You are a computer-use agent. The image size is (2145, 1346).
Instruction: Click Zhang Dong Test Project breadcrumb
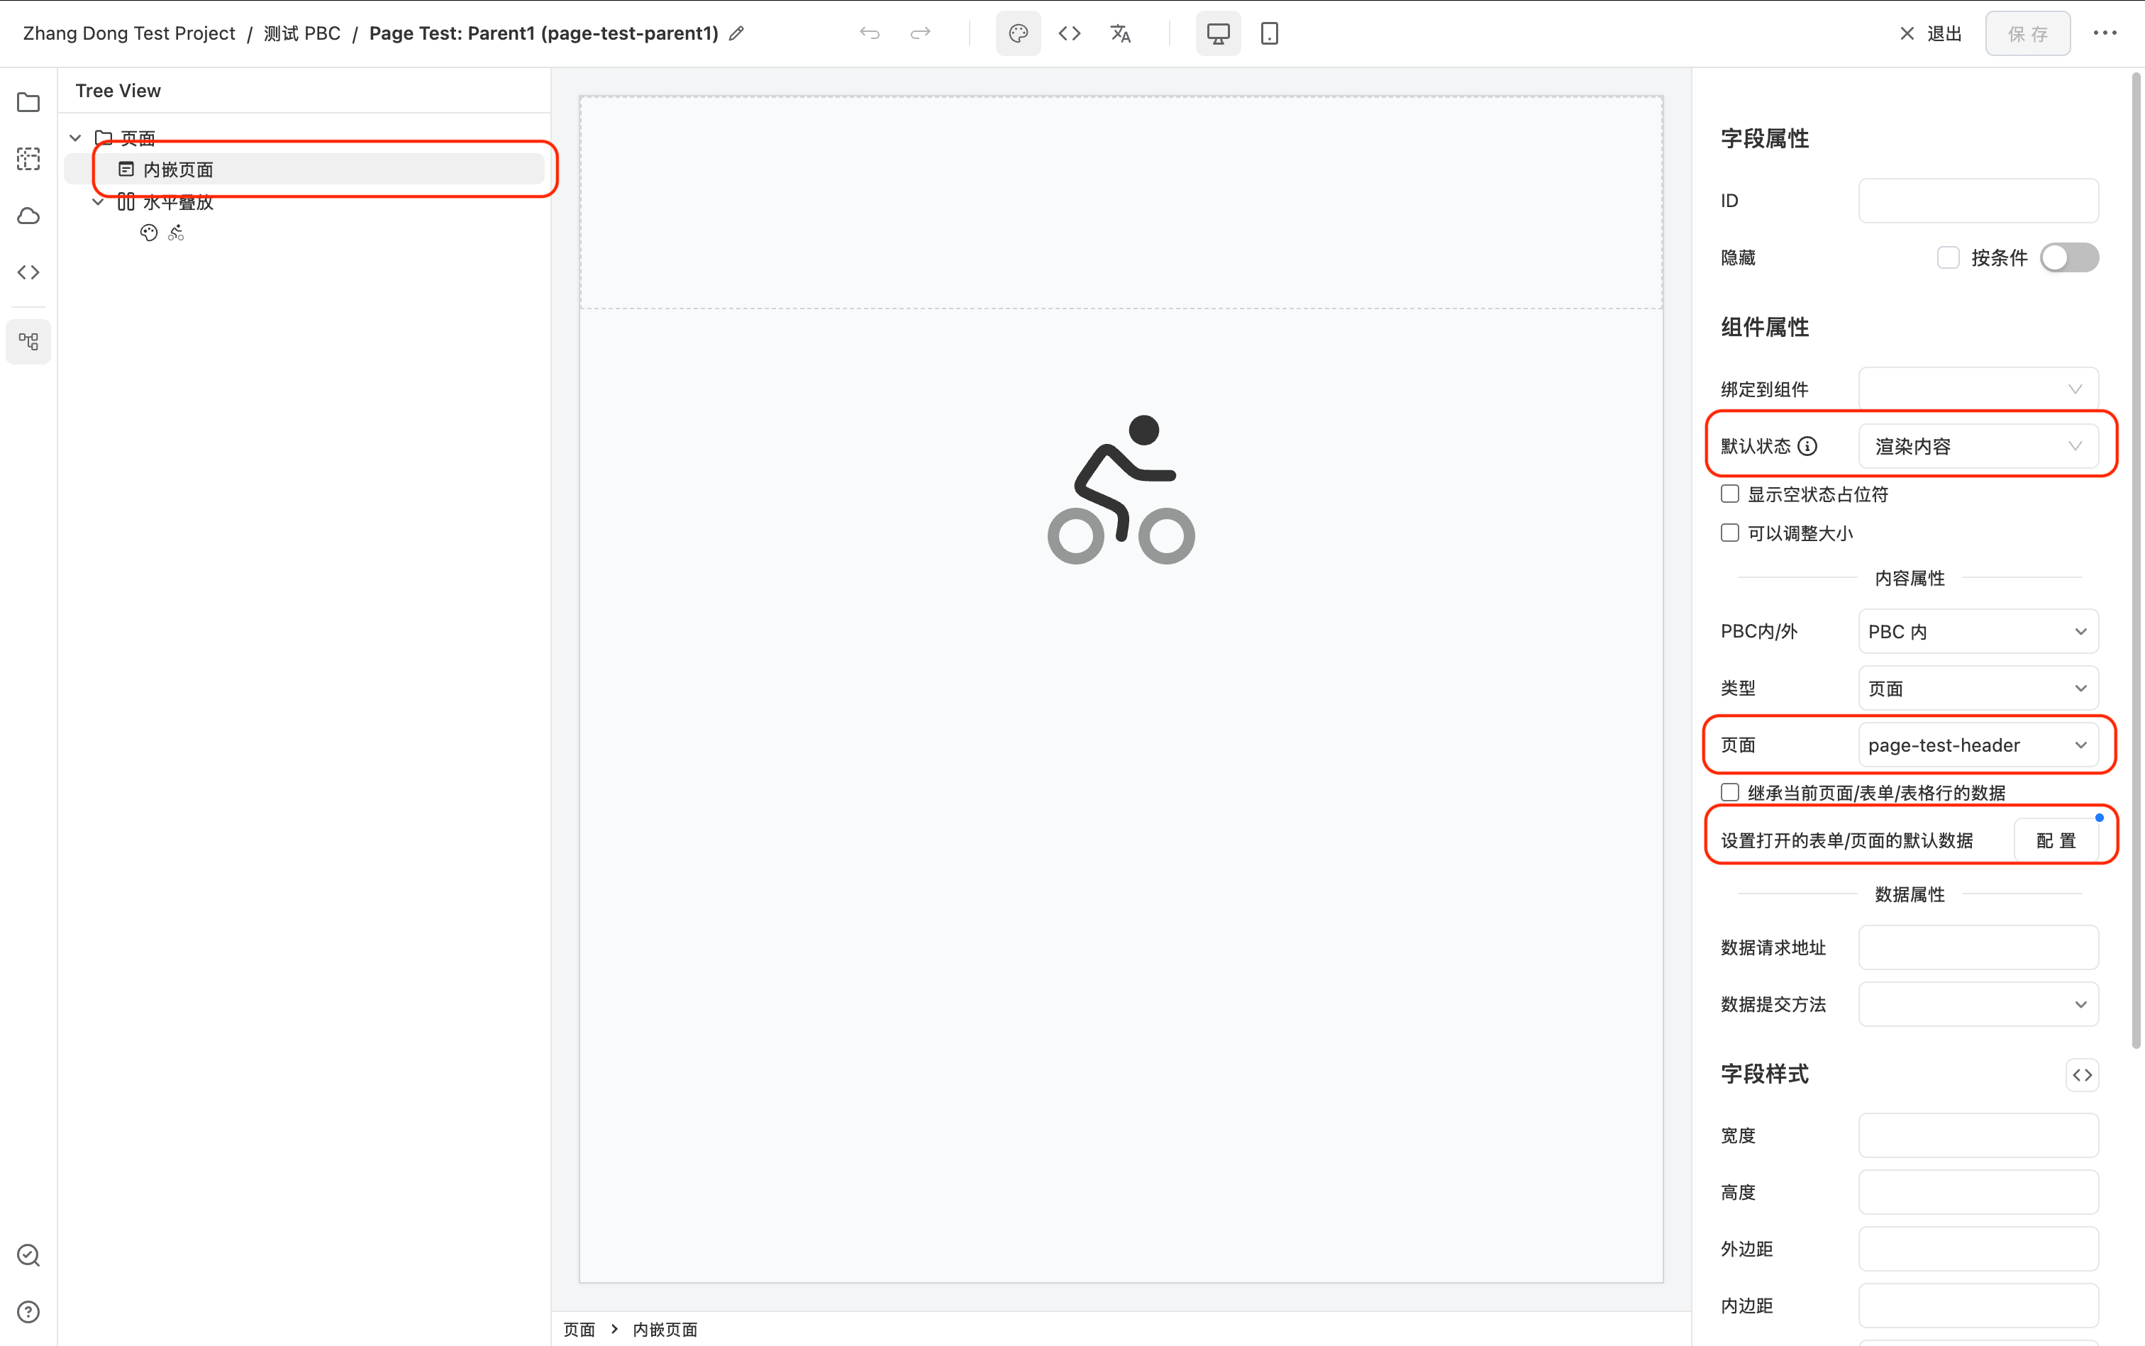pyautogui.click(x=129, y=34)
